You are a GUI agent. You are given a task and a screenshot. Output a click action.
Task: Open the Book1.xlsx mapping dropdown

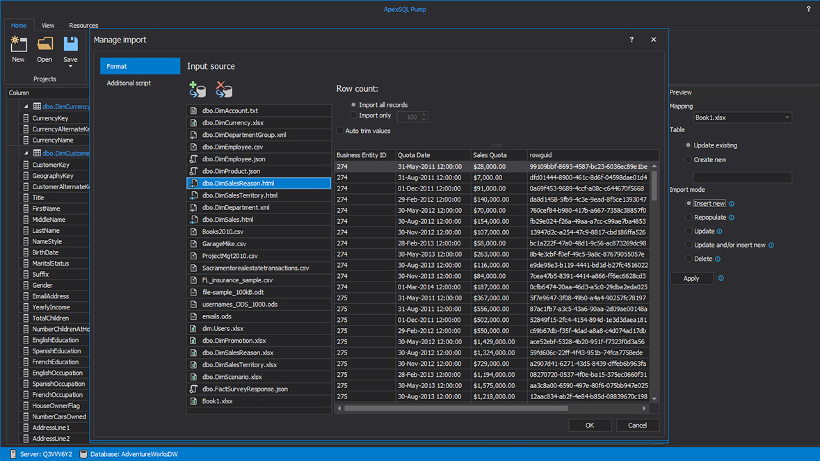coord(789,117)
